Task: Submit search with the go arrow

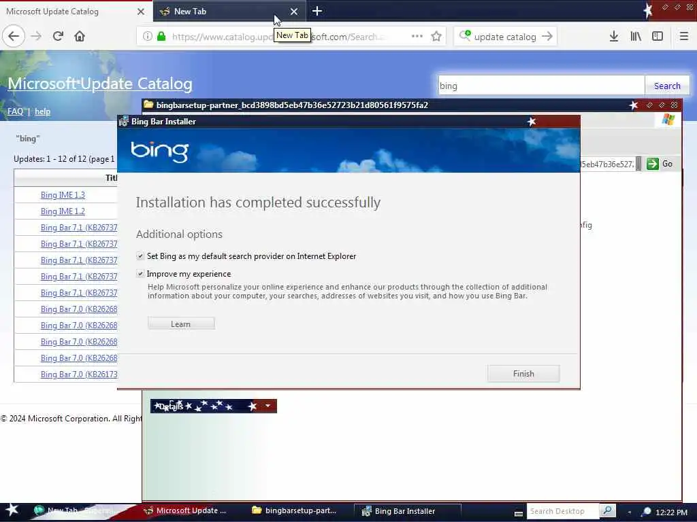Action: (548, 37)
